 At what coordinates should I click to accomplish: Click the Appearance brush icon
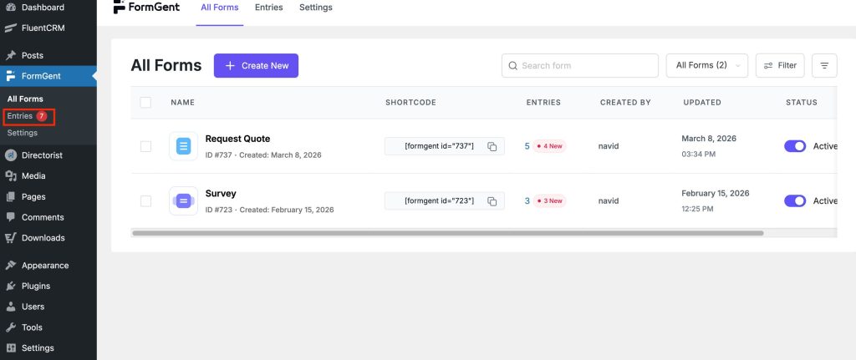pyautogui.click(x=10, y=265)
